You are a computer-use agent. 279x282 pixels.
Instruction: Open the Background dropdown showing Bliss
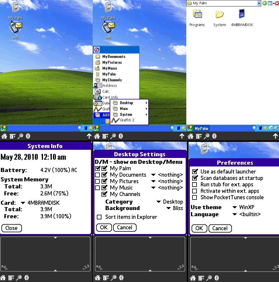175,208
